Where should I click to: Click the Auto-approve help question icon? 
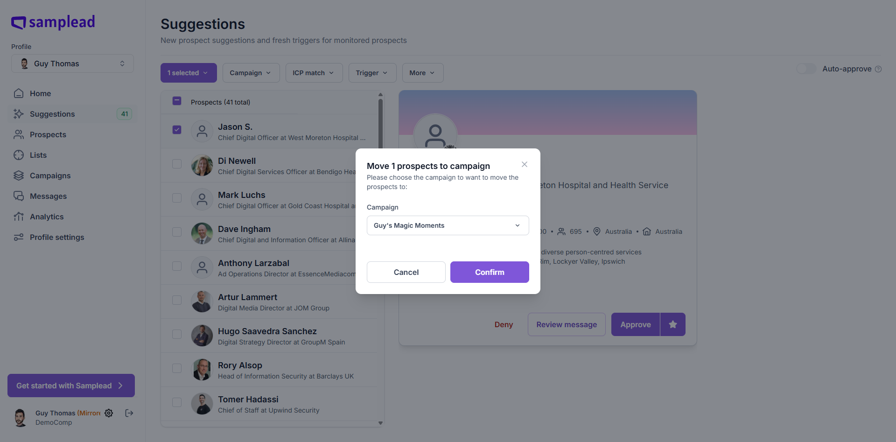[x=878, y=69]
